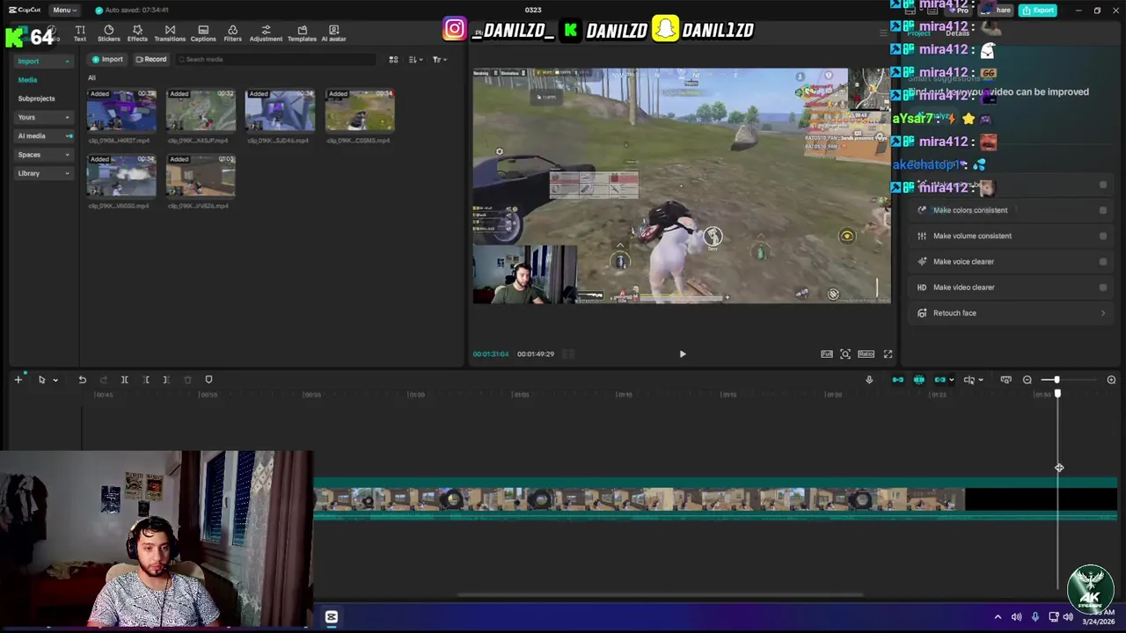Toggle the timeline preview axis
This screenshot has width=1126, height=633.
tap(969, 380)
